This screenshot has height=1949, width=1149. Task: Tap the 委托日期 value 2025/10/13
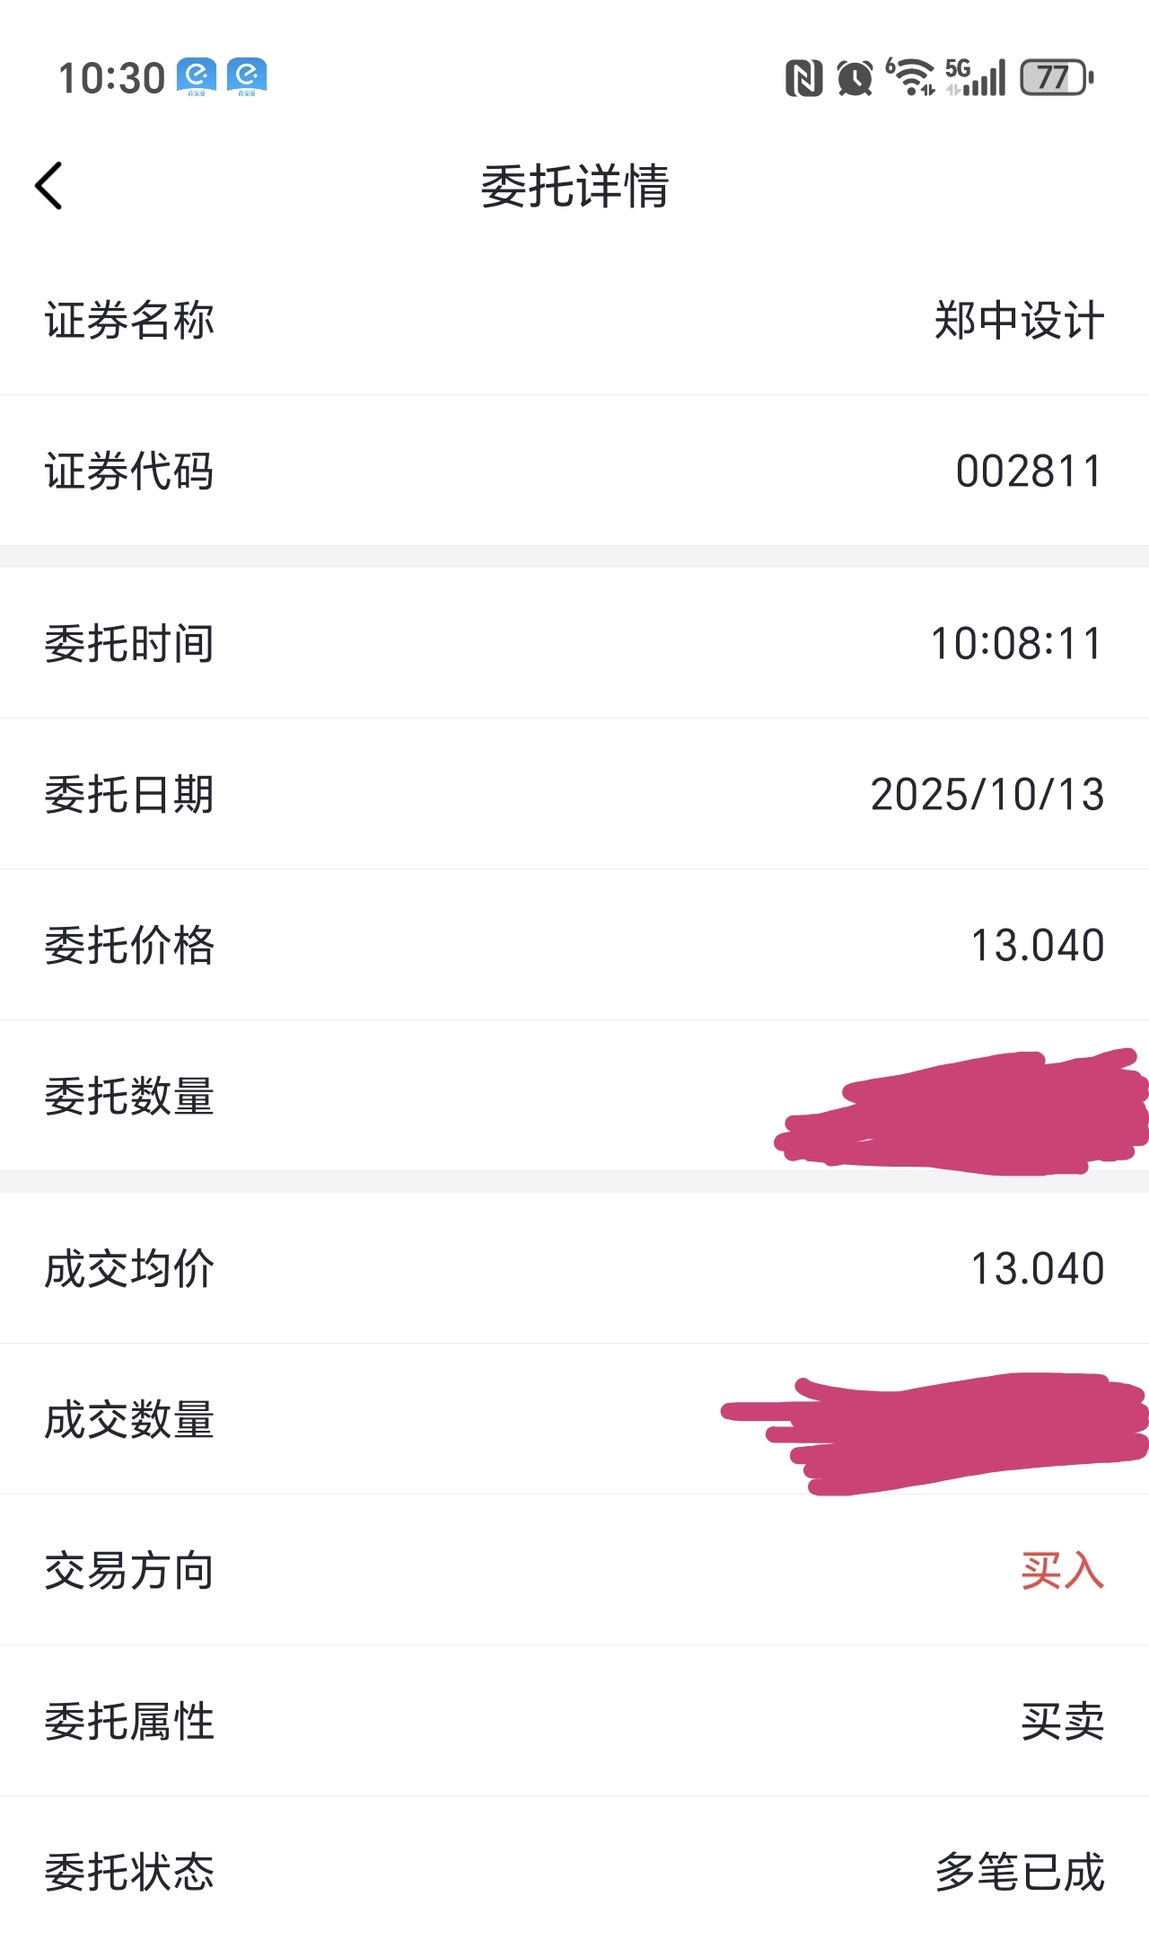tap(987, 795)
